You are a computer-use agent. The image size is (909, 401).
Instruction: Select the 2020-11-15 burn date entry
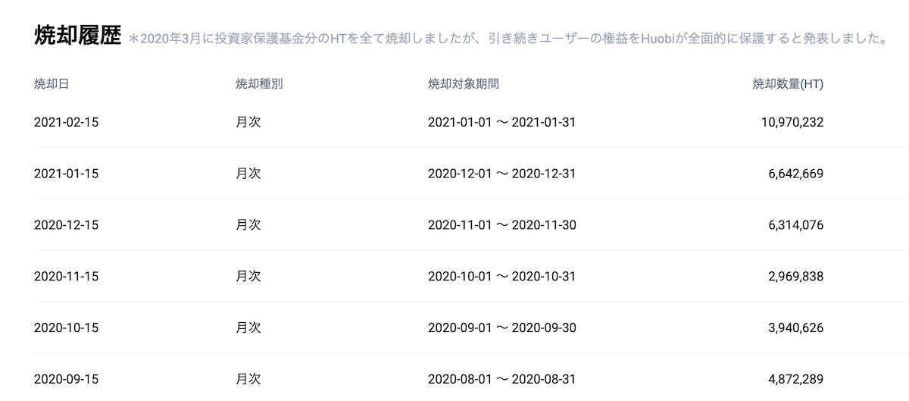pos(66,277)
